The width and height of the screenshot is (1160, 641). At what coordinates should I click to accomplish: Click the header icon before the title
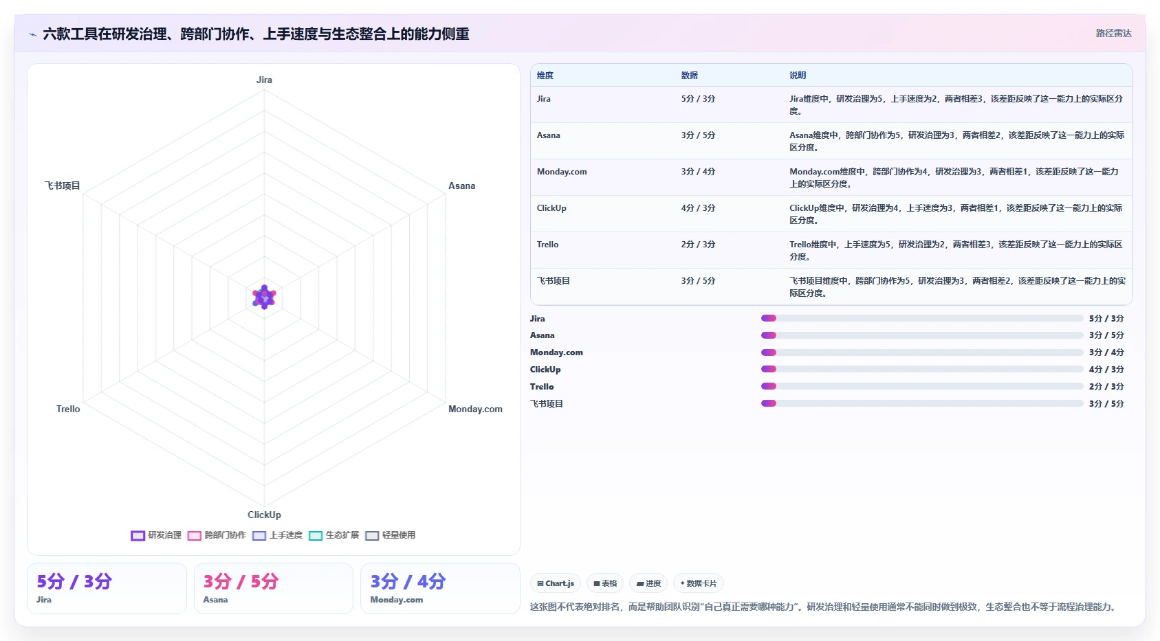(x=32, y=34)
